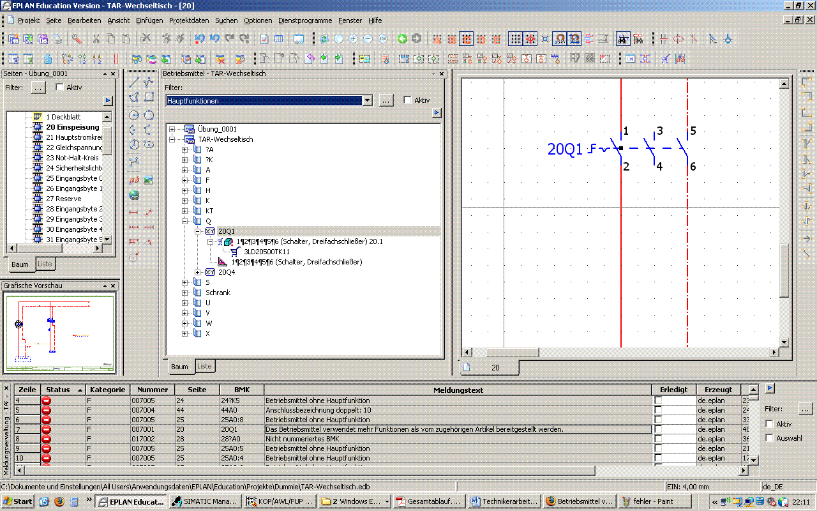This screenshot has height=511, width=817.
Task: Collapse the 20Q1 tree node
Action: click(198, 231)
